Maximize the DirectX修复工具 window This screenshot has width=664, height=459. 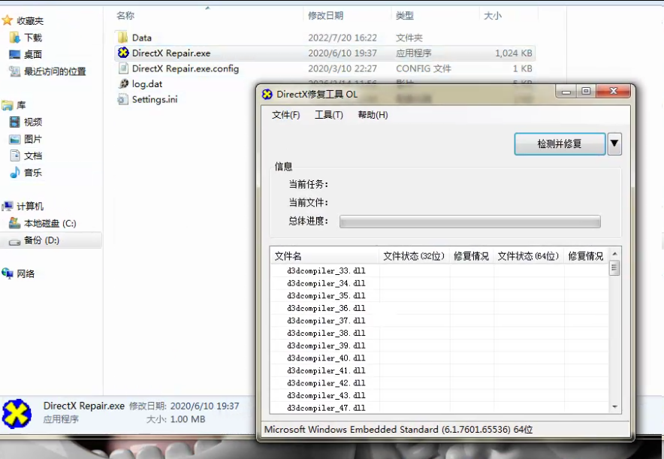coord(586,92)
